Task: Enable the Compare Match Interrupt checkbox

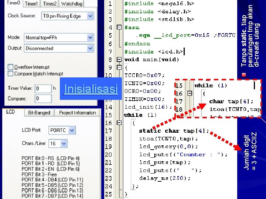Action: coord(10,74)
